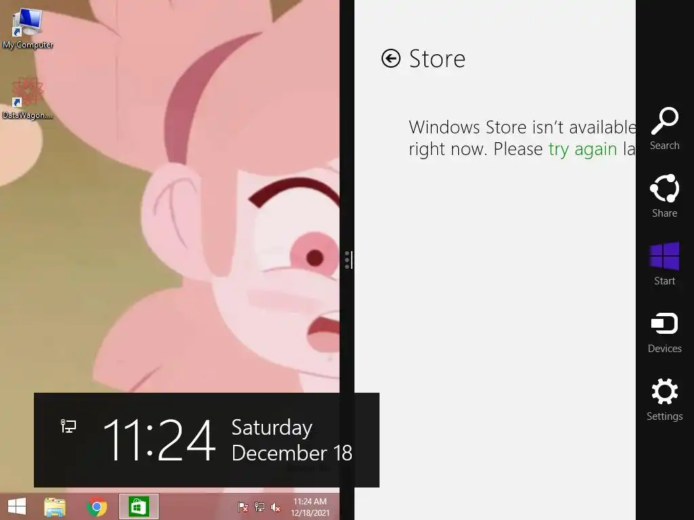Viewport: 694px width, 520px height.
Task: Click the taskbar clock showing 11:24 AM
Action: (x=310, y=507)
